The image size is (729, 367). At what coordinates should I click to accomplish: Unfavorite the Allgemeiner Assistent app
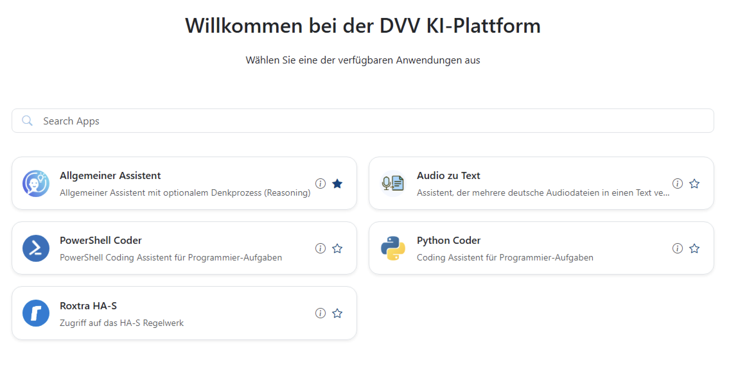coord(337,183)
